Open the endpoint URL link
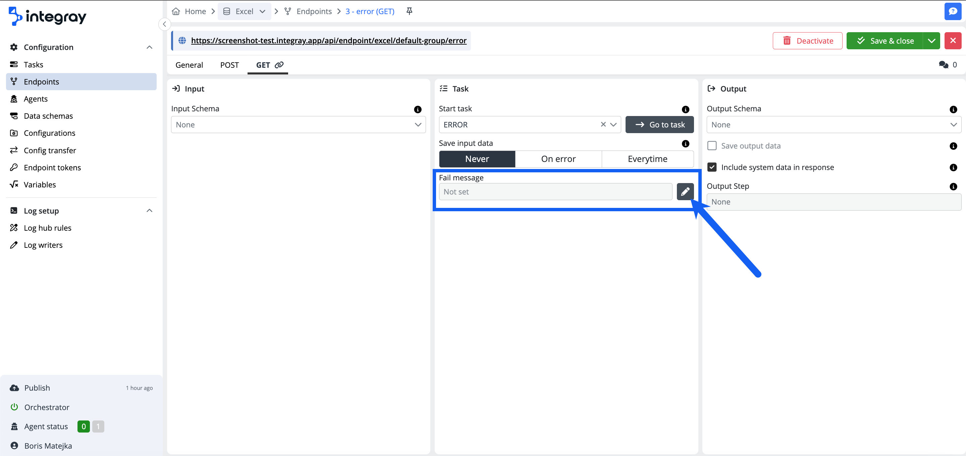Image resolution: width=966 pixels, height=456 pixels. 328,41
